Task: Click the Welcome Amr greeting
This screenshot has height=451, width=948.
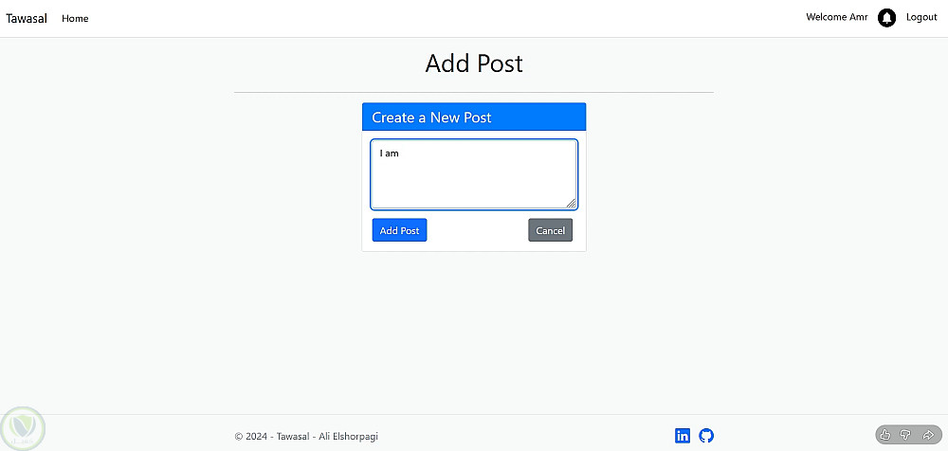Action: pos(836,17)
